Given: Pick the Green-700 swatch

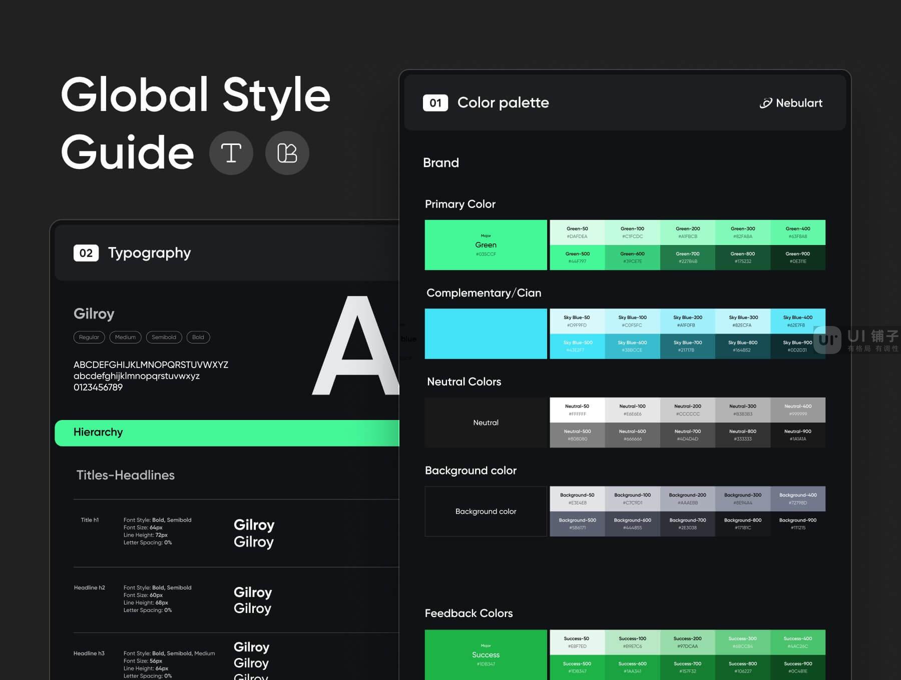Looking at the screenshot, I should click(x=688, y=257).
